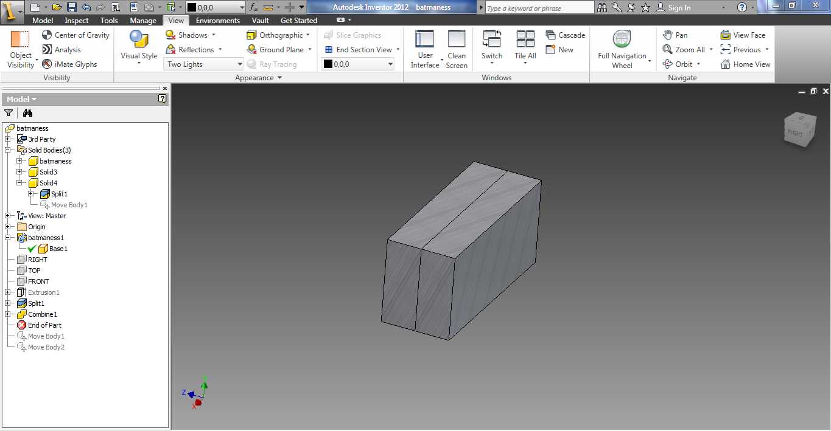831x431 pixels.
Task: Click the View Face tool
Action: (743, 35)
